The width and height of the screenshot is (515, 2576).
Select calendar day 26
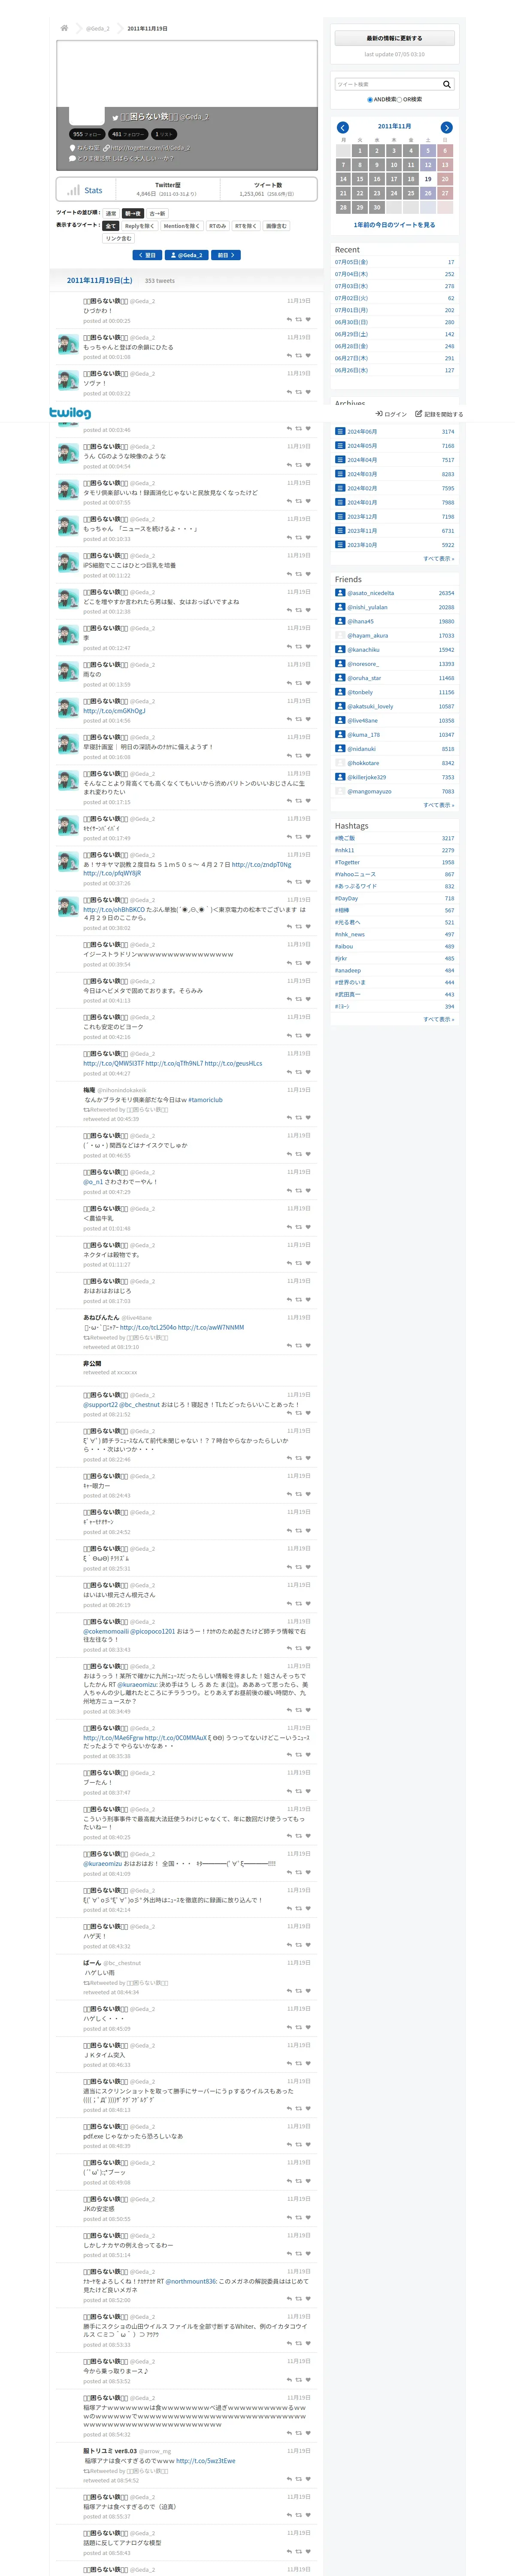tap(428, 193)
